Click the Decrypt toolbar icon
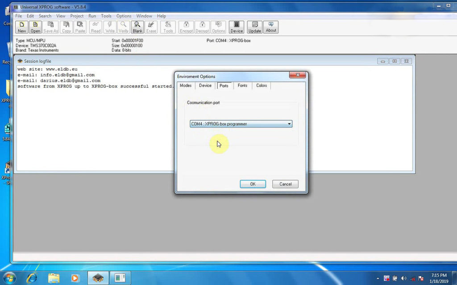The height and width of the screenshot is (285, 457). (x=202, y=27)
